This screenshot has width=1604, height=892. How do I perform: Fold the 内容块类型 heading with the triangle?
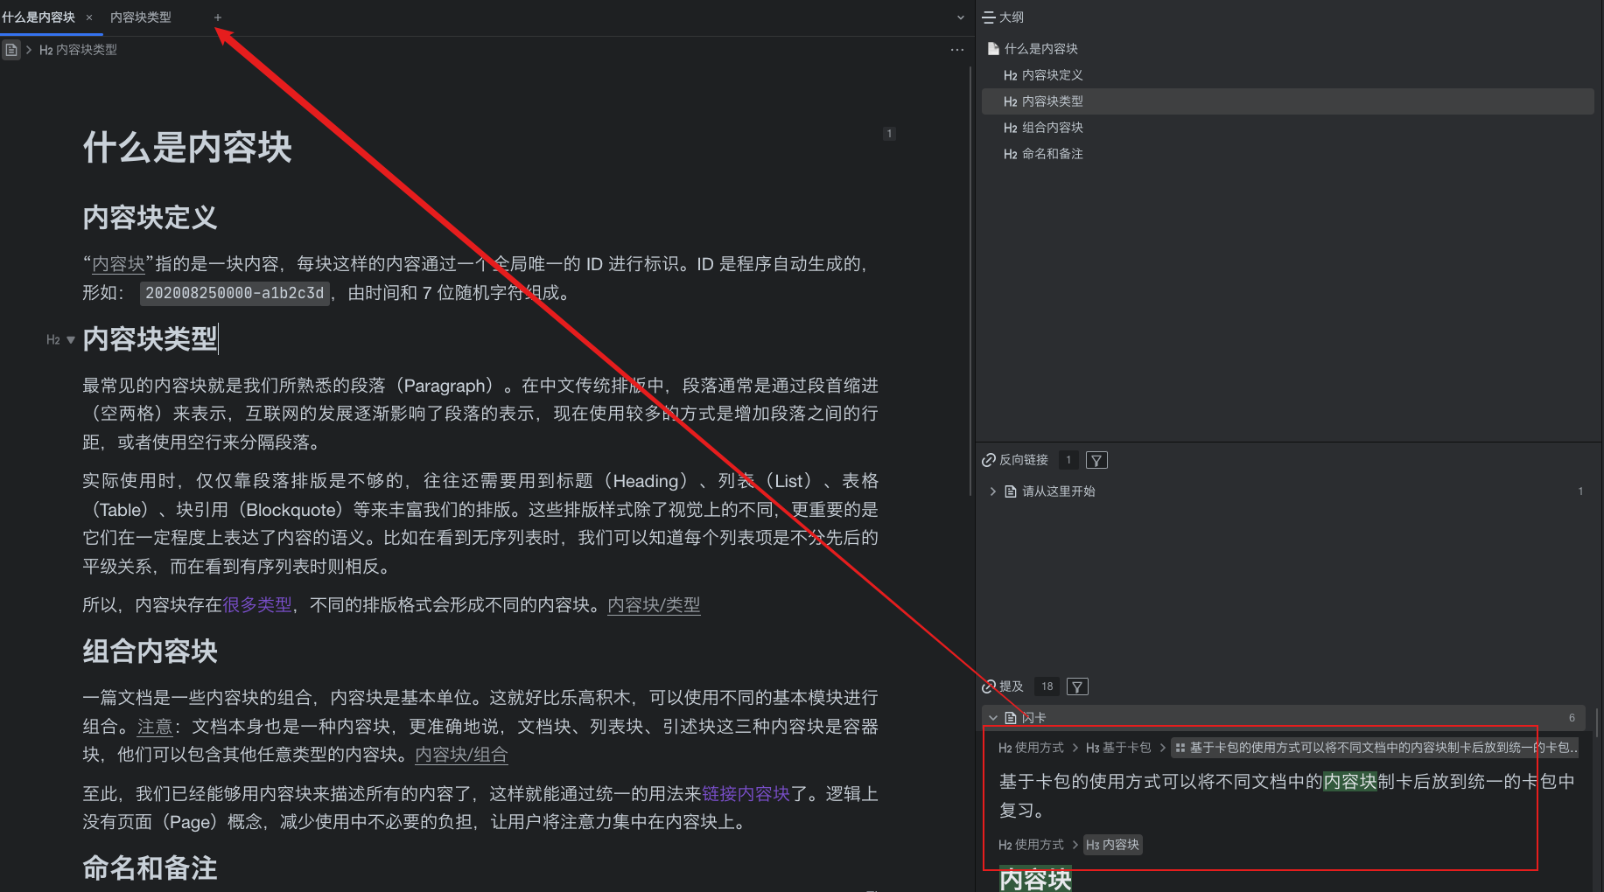click(71, 340)
